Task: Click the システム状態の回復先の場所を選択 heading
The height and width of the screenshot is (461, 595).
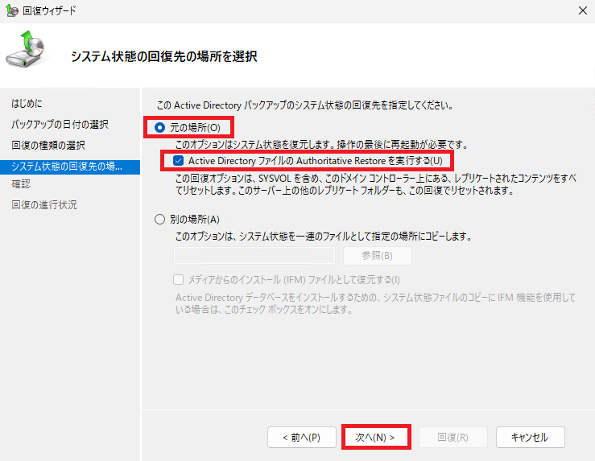Action: [x=164, y=56]
